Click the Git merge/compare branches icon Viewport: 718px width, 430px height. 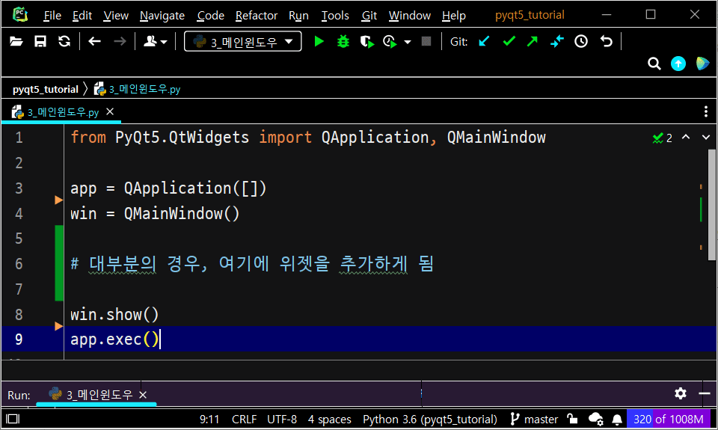click(556, 42)
